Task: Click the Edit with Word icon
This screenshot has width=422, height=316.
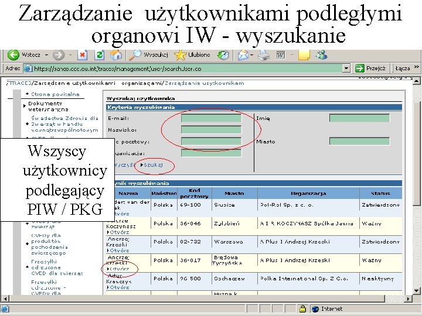Action: (281, 56)
